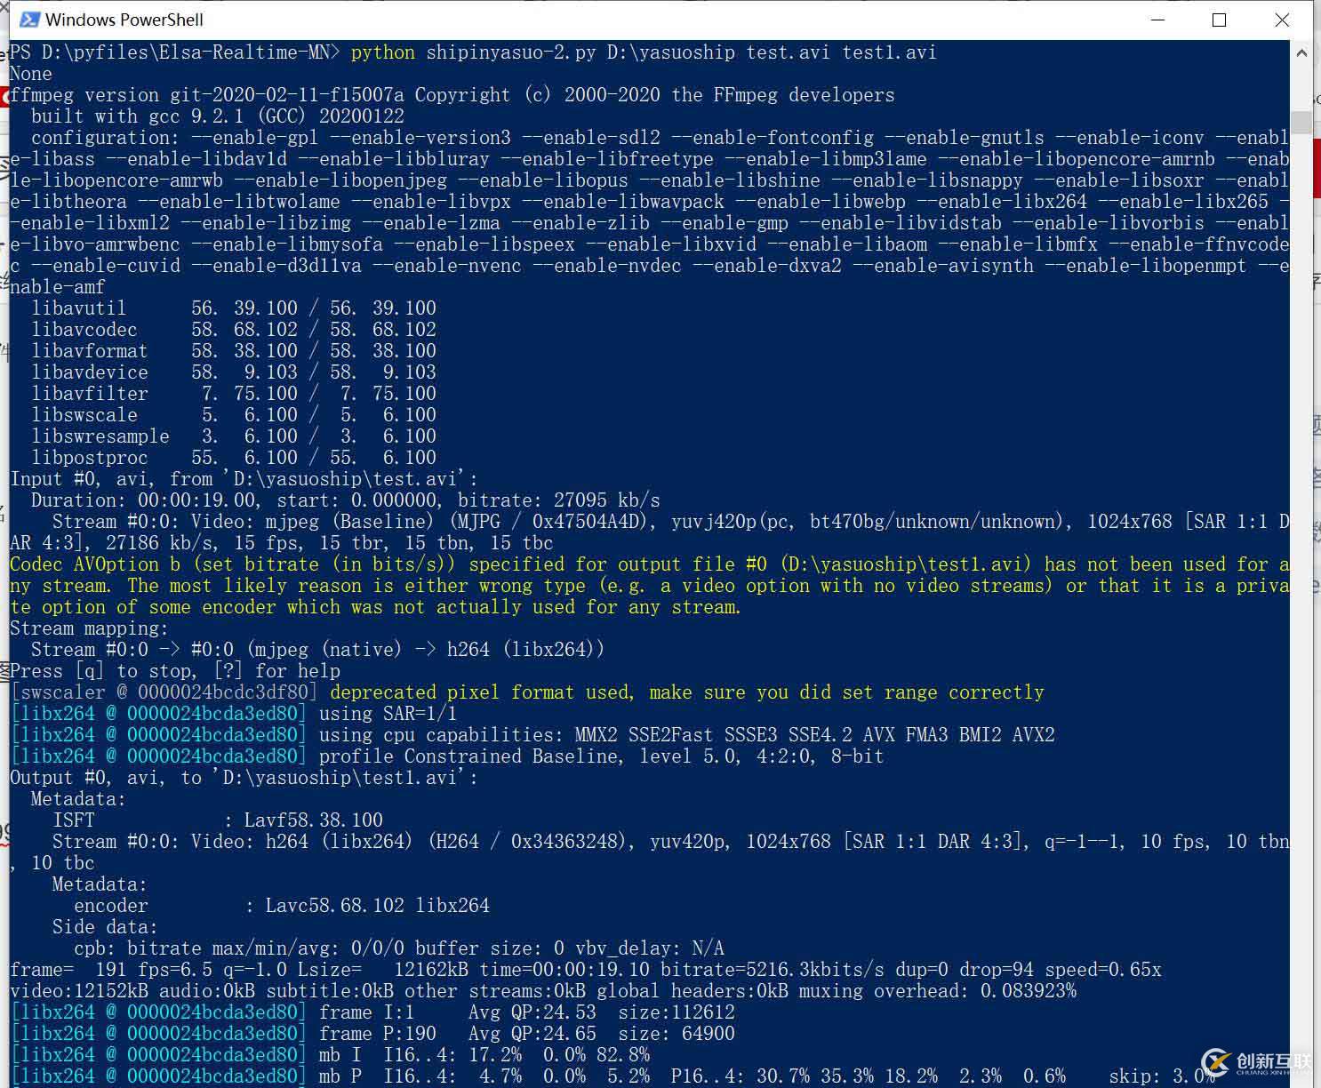This screenshot has height=1088, width=1321.
Task: Close the Windows PowerShell window
Action: (1282, 20)
